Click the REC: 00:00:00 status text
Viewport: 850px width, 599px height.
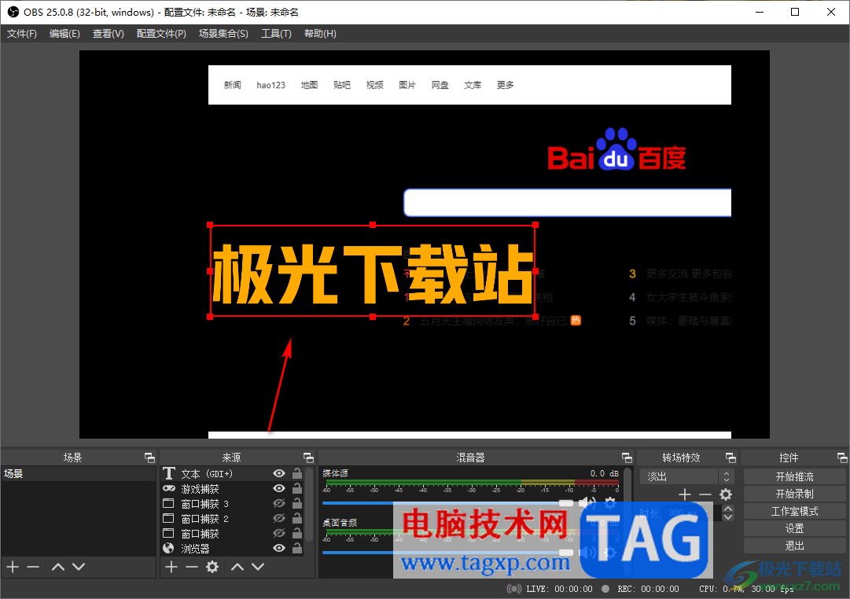tap(648, 589)
